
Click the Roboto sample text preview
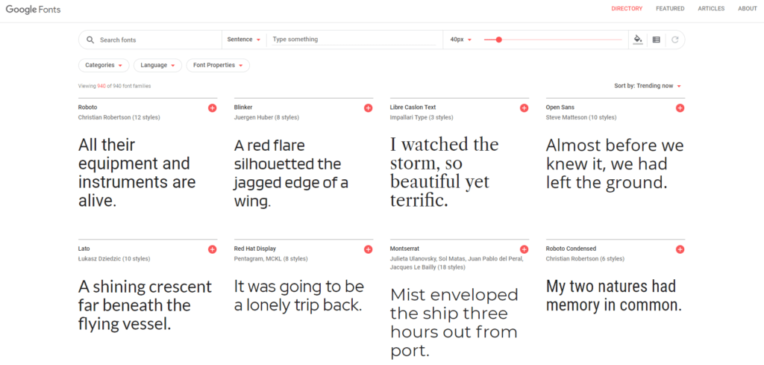(137, 172)
